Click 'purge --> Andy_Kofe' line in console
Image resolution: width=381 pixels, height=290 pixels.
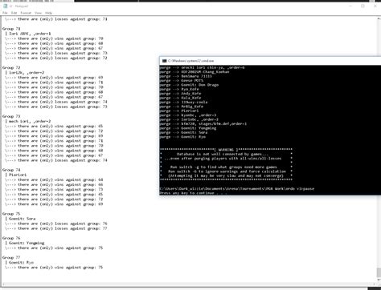pos(180,94)
